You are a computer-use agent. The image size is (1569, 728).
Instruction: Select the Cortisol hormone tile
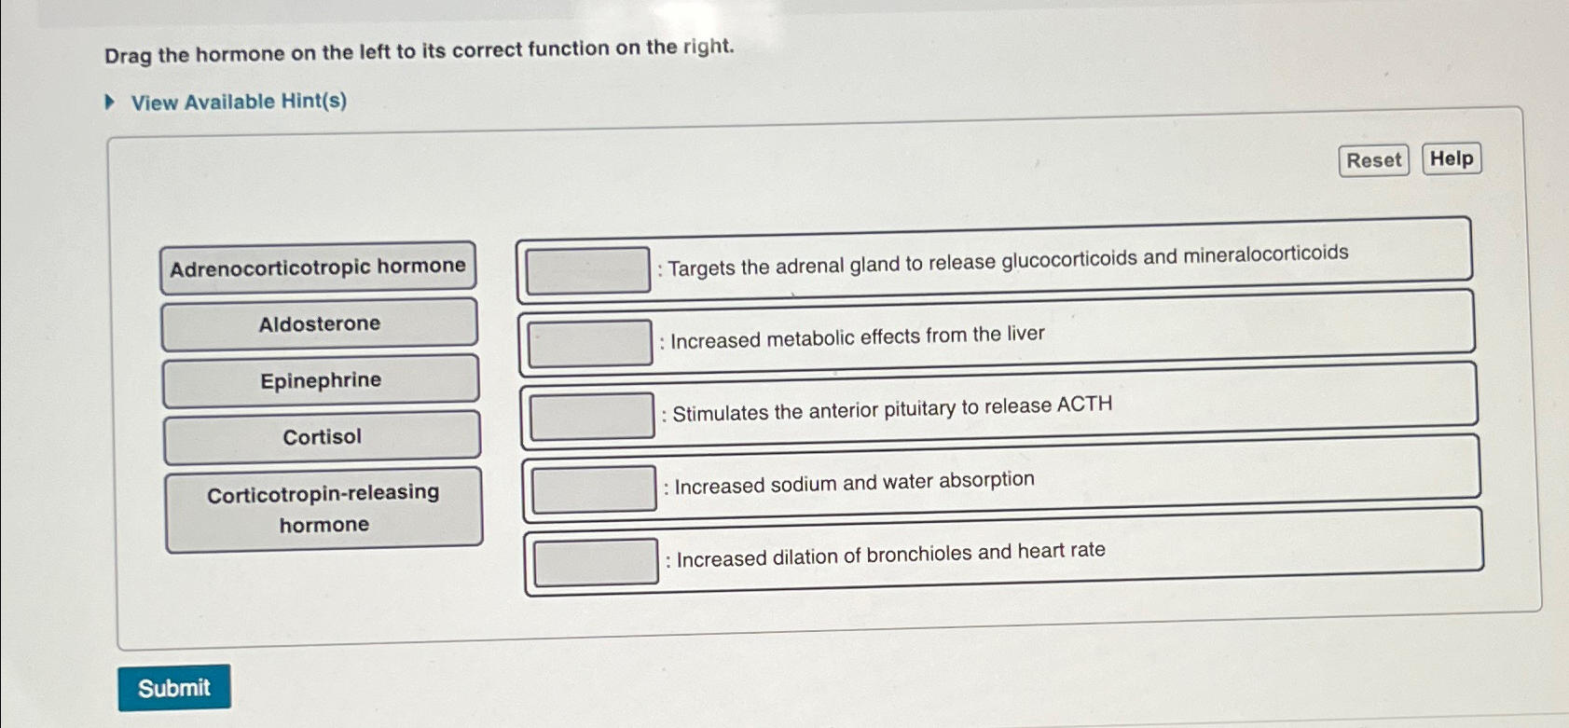pos(319,436)
